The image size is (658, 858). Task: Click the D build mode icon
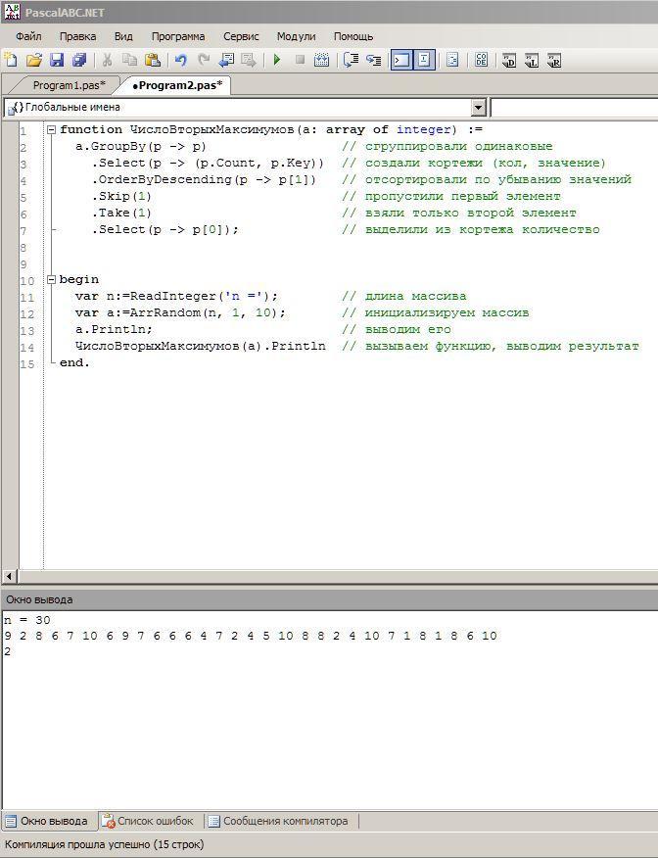click(509, 60)
